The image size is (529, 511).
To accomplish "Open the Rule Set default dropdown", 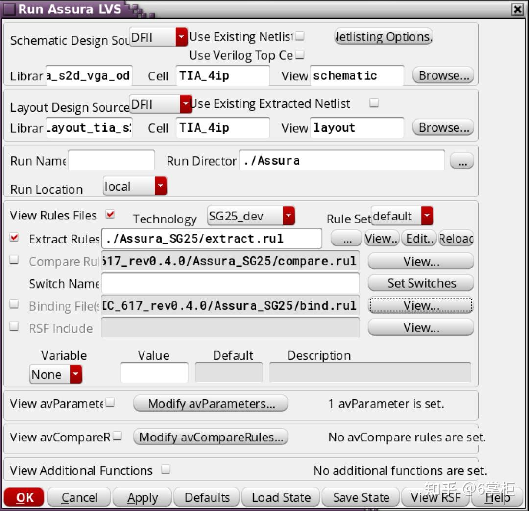I will point(402,216).
